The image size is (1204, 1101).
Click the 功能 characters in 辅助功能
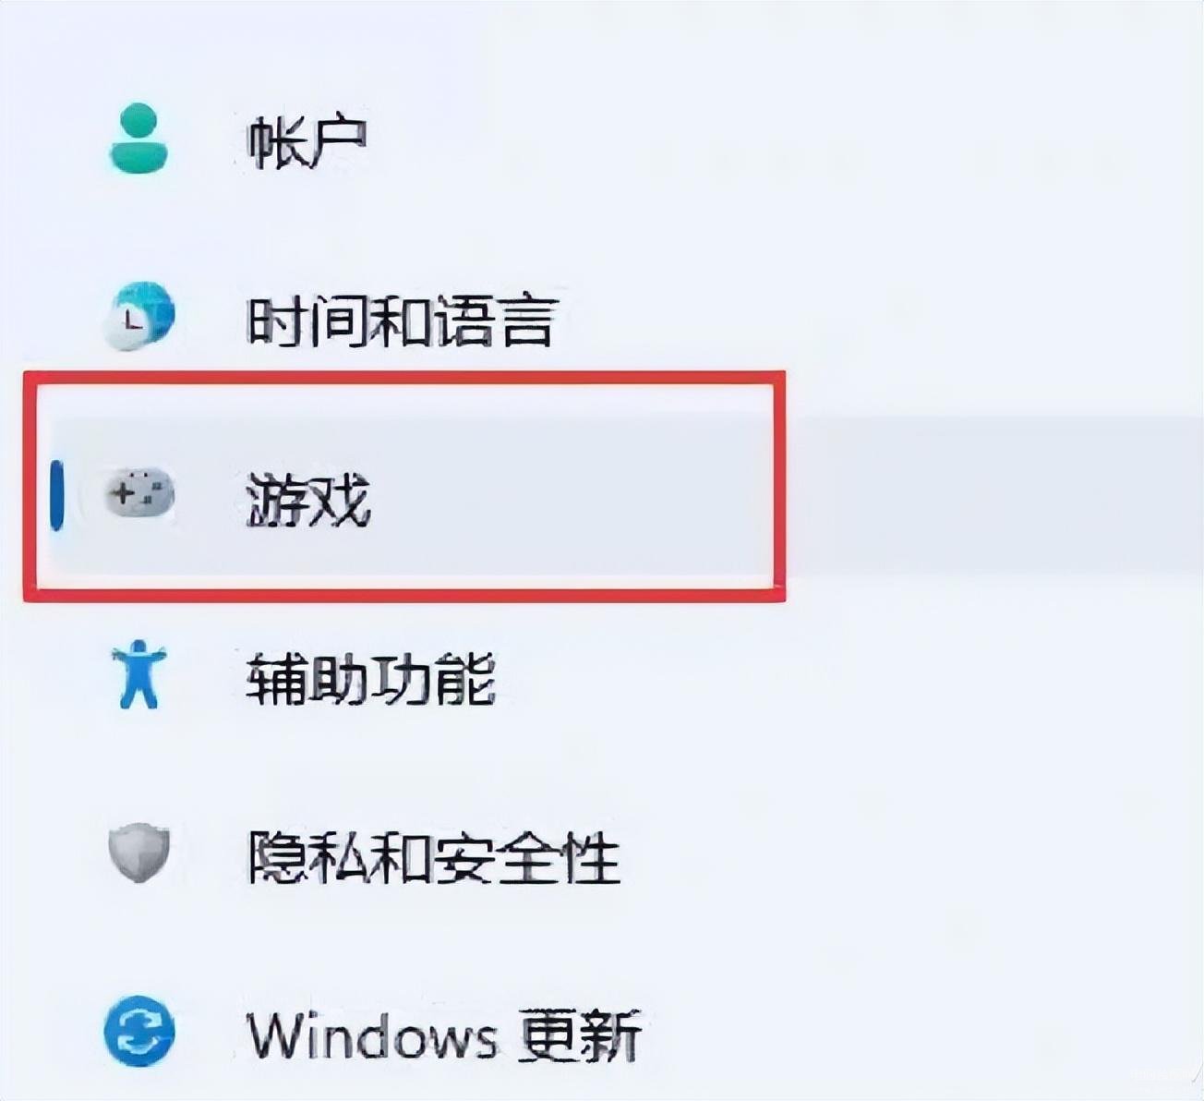coord(434,679)
